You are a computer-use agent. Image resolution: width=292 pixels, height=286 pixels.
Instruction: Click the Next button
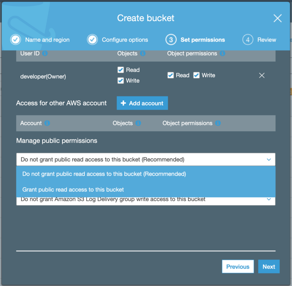click(x=269, y=267)
